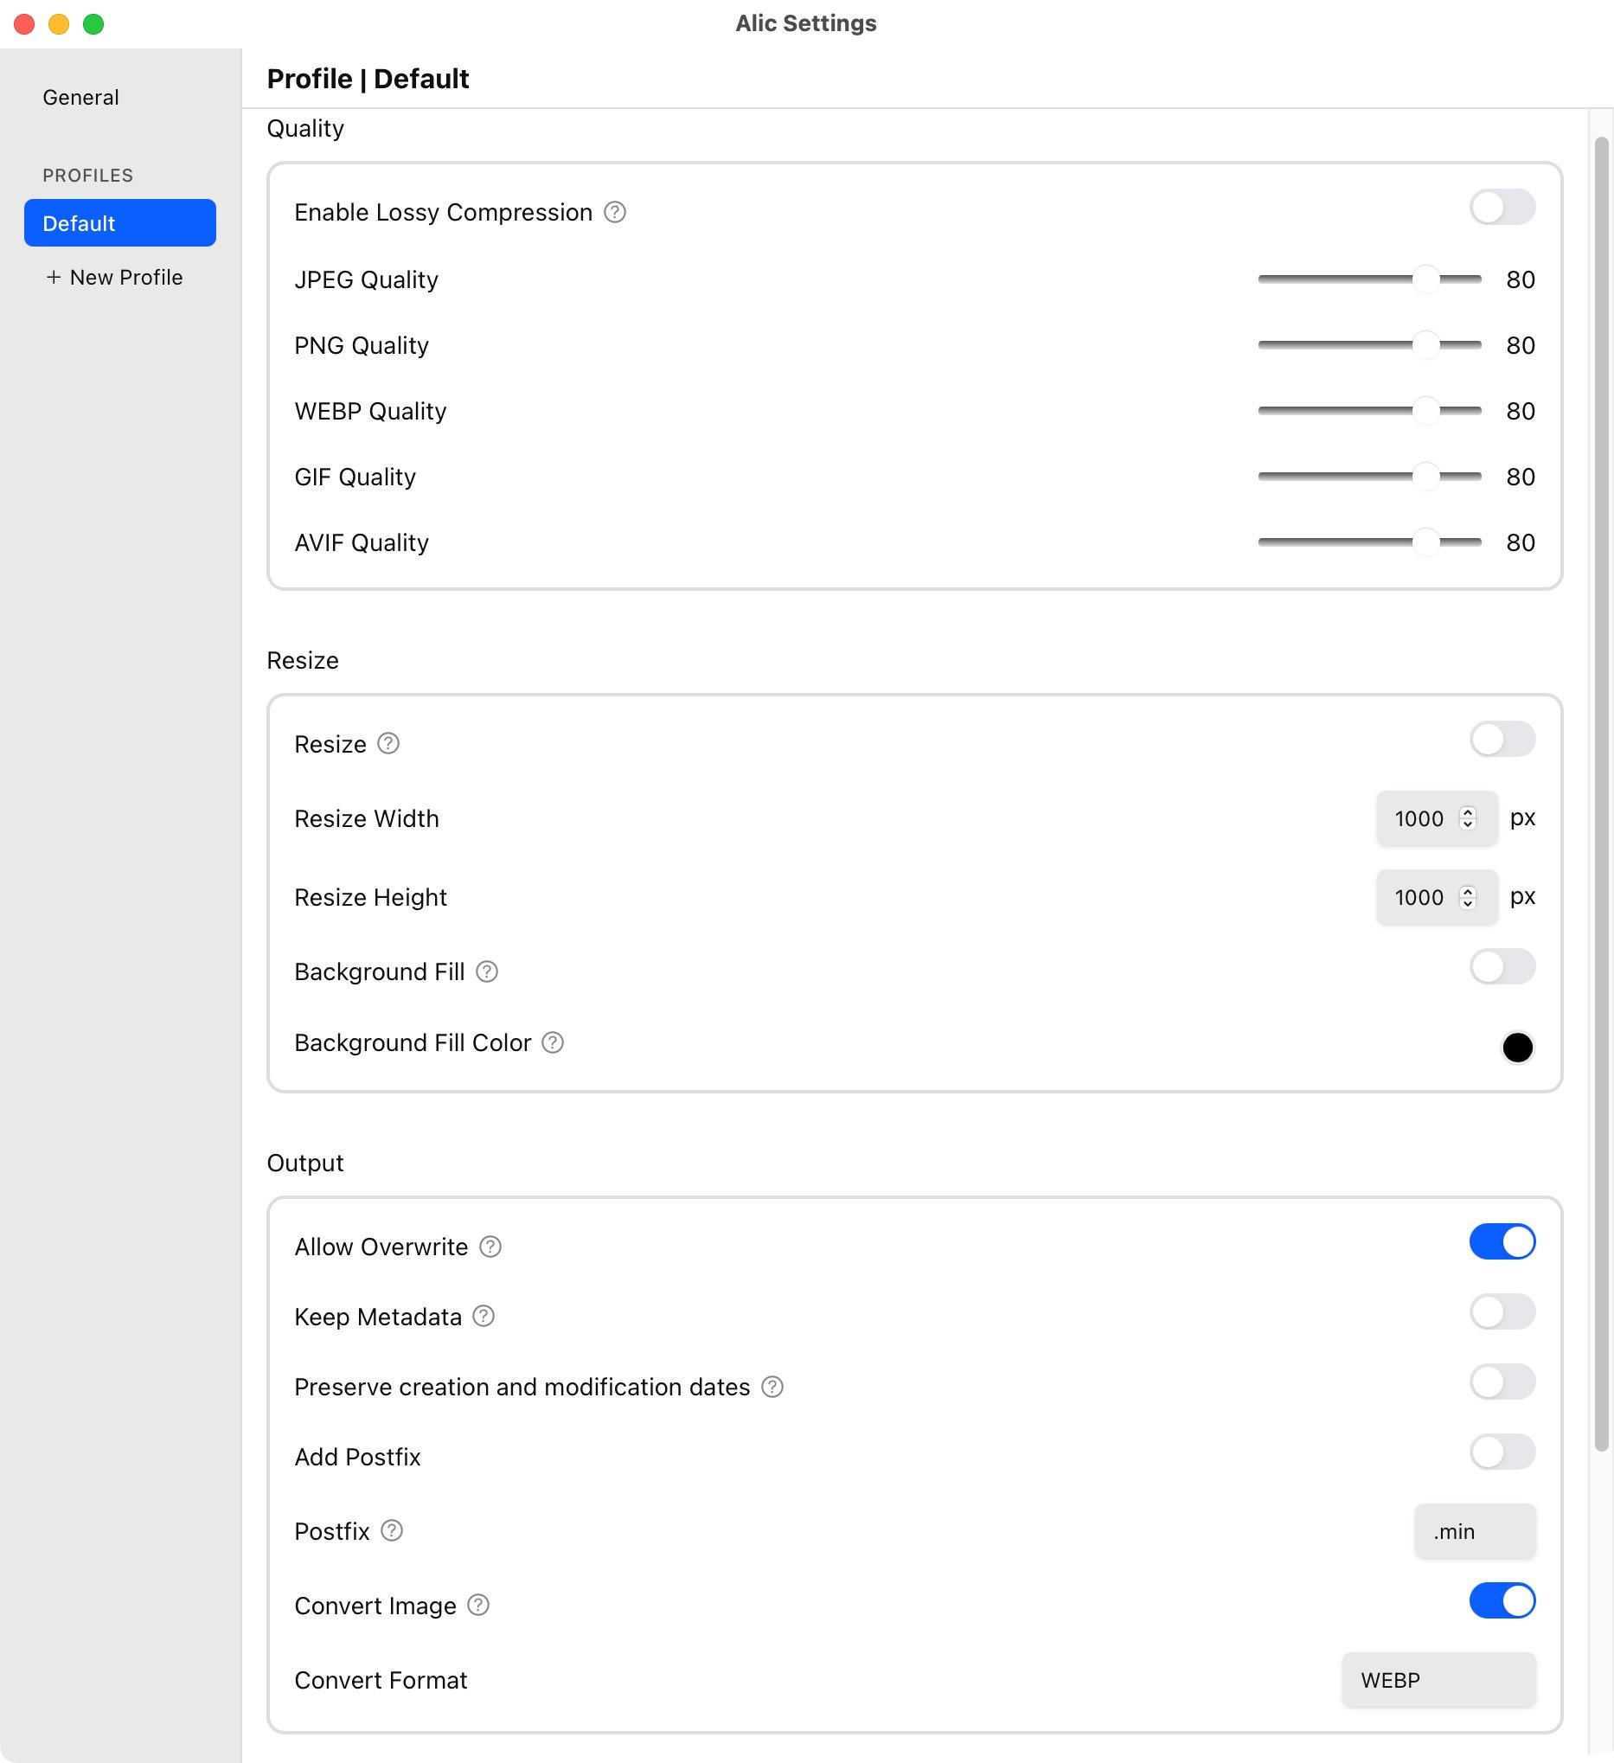This screenshot has height=1763, width=1614.
Task: Click help icon beside Enable Lossy Compression
Action: (615, 213)
